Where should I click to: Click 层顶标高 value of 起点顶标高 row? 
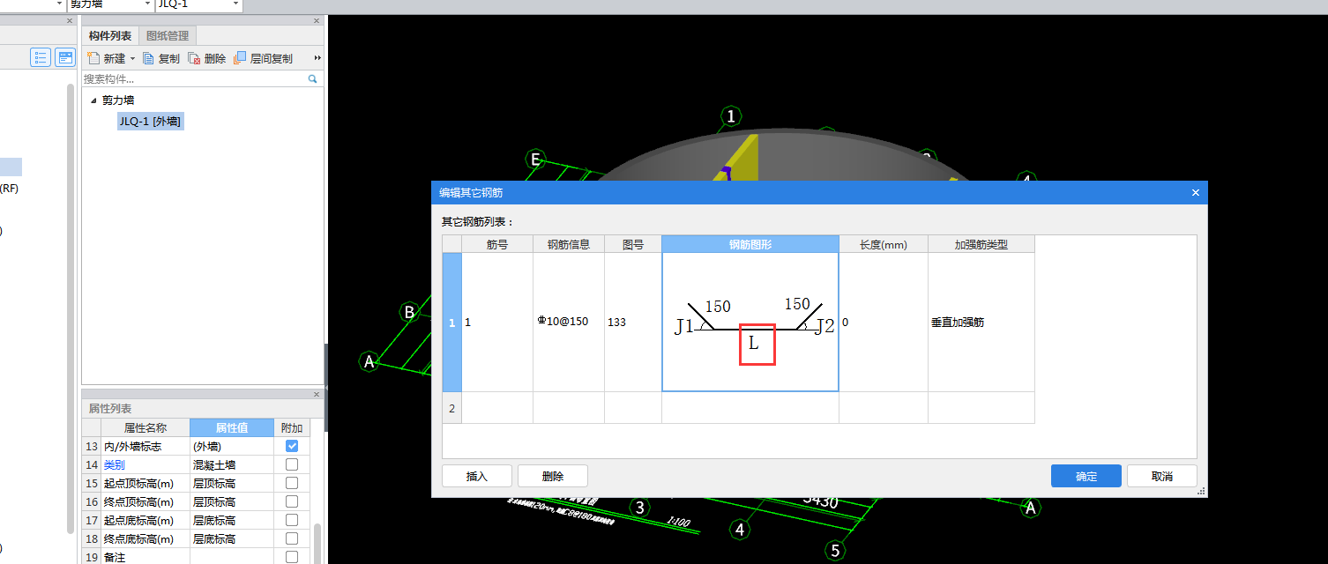(x=232, y=483)
